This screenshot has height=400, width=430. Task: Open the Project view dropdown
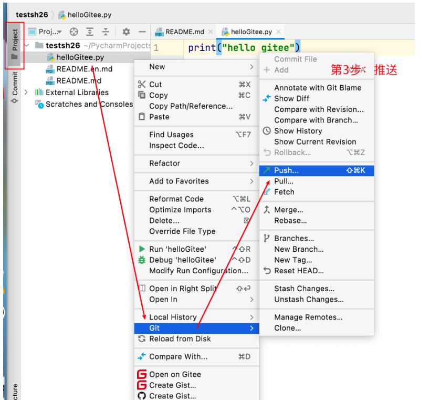coord(45,32)
